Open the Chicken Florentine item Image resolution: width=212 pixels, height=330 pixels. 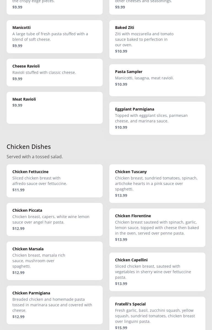[157, 227]
